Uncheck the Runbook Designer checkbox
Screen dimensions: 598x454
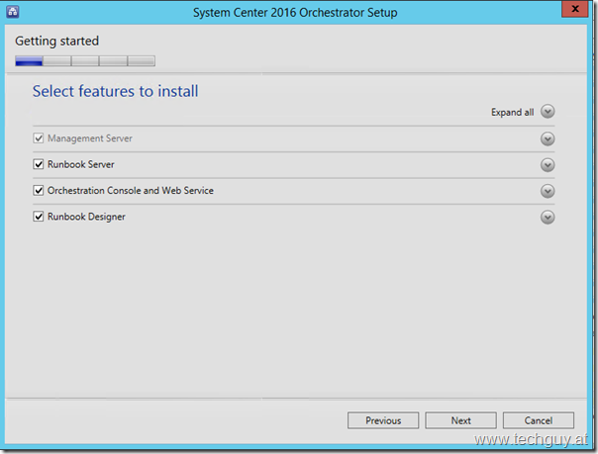click(39, 217)
